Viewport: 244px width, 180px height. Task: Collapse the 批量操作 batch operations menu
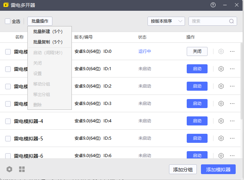coord(40,21)
